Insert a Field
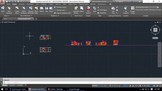The height and width of the screenshot is (91, 162). 94,9
